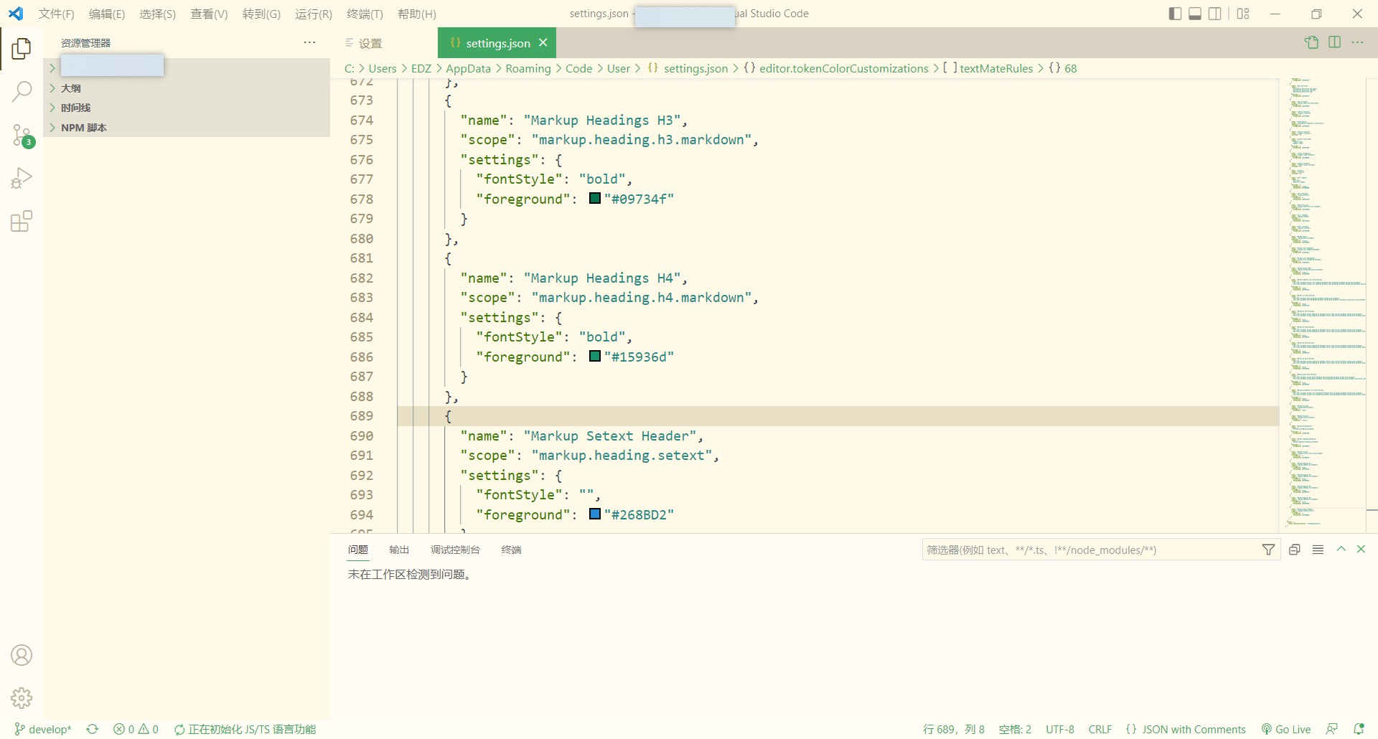The width and height of the screenshot is (1378, 739).
Task: Open Run and Debug view
Action: pos(22,178)
